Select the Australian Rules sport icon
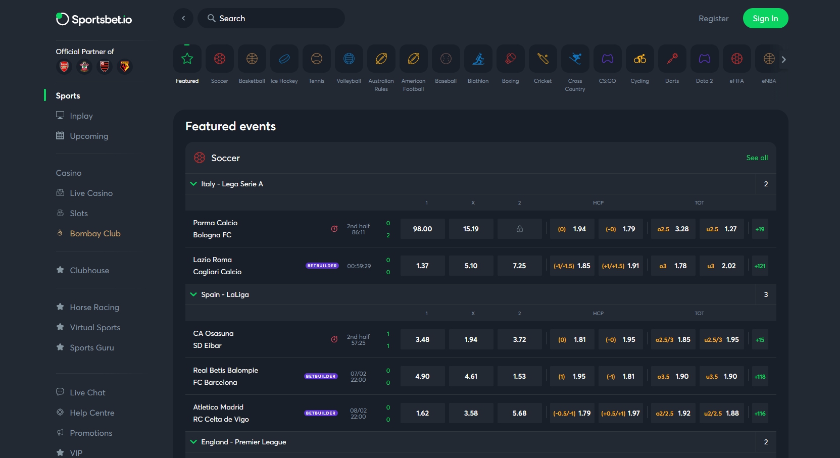Screen dimensions: 840x458 [381, 59]
